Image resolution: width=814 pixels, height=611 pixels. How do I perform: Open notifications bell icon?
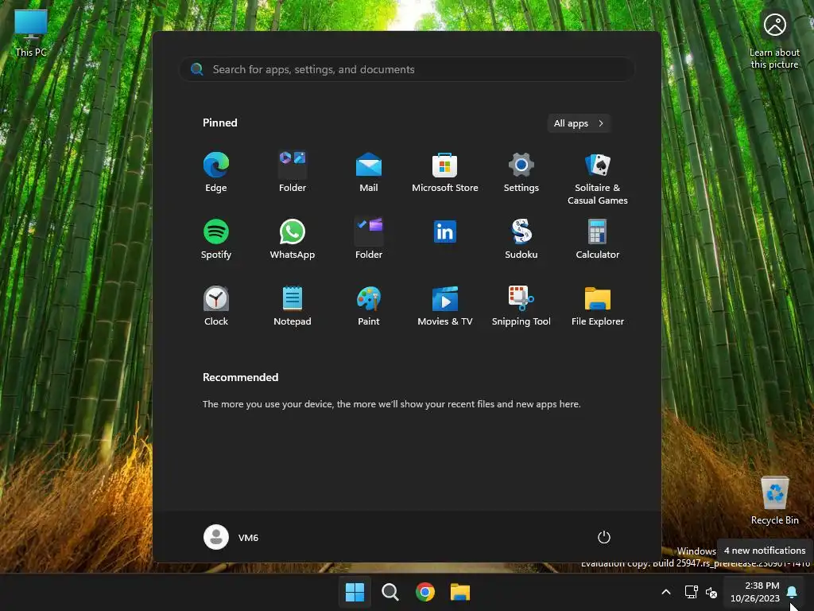[x=793, y=592]
